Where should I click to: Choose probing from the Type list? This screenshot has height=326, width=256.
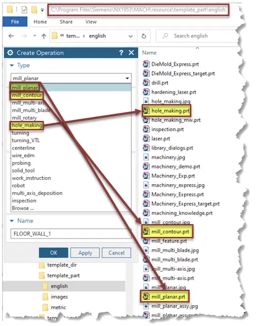[x=21, y=163]
